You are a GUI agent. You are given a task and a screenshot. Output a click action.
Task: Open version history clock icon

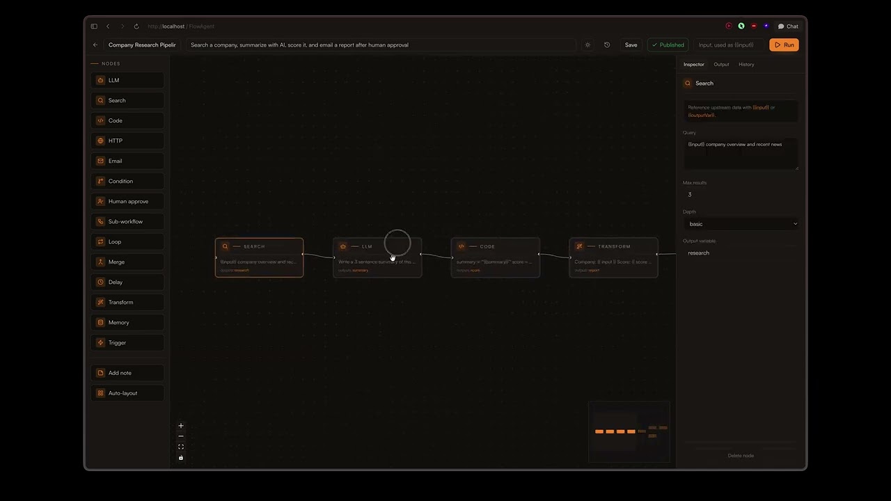607,45
